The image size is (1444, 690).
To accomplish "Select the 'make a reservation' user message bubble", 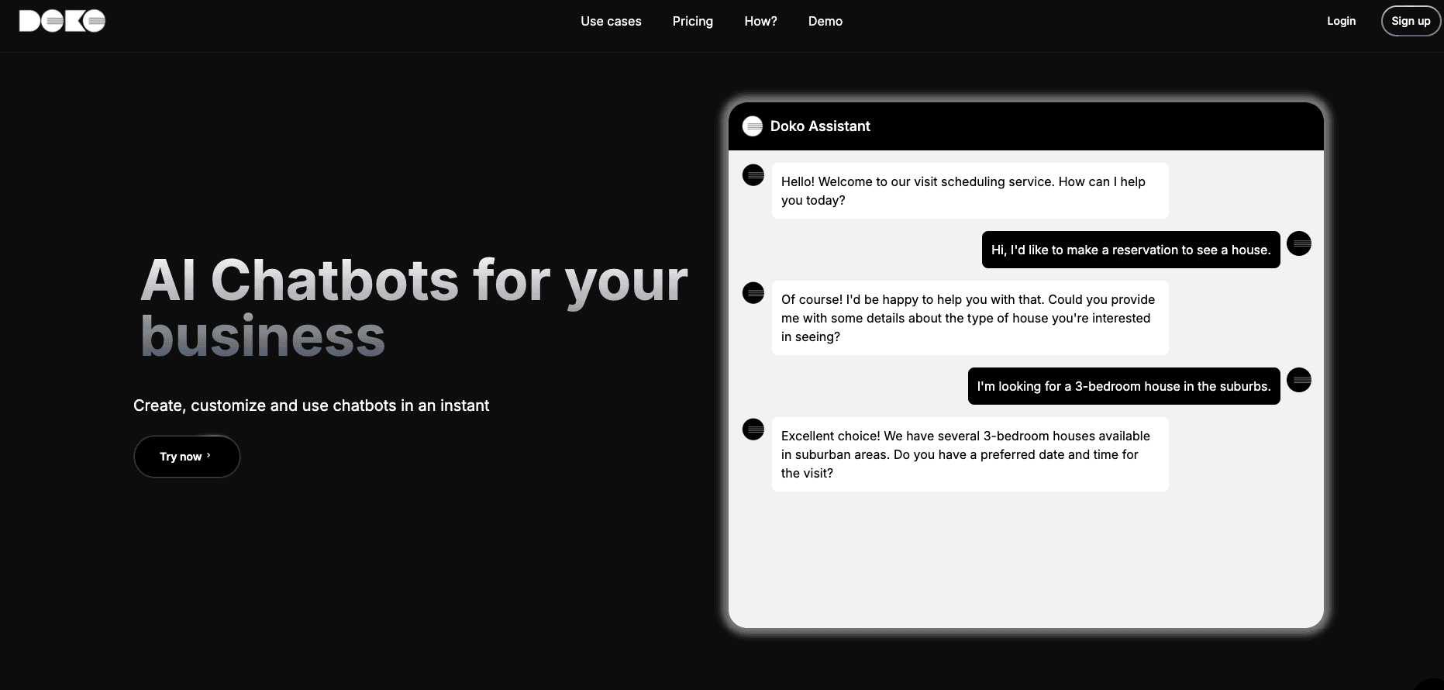I will (1130, 250).
